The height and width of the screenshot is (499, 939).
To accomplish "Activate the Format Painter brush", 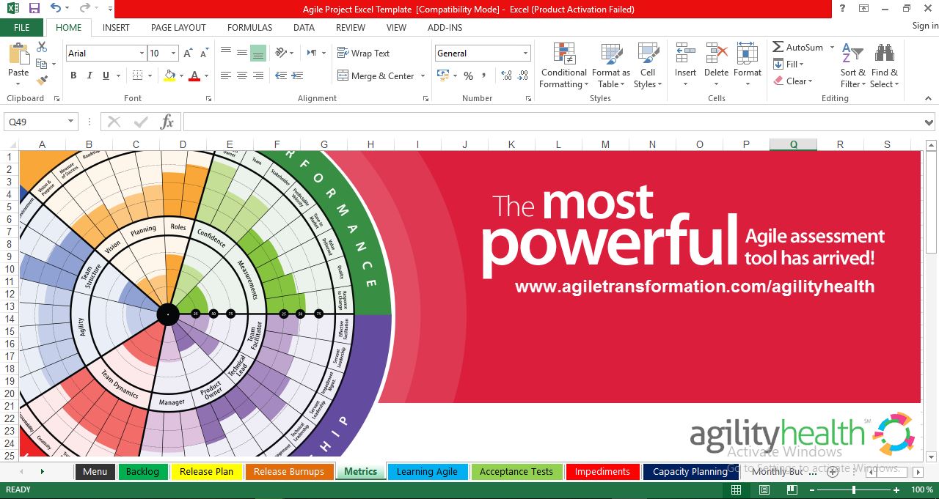I will [x=42, y=80].
